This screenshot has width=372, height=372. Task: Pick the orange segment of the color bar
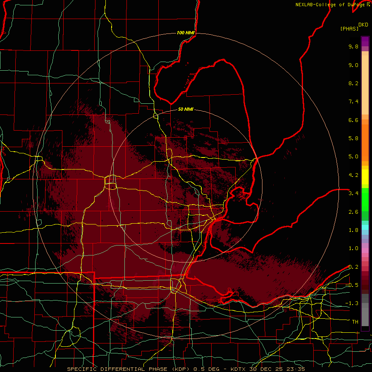tap(365, 142)
